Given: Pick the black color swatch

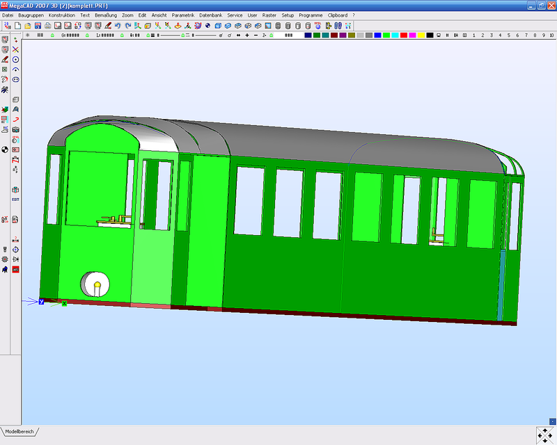Looking at the screenshot, I should pyautogui.click(x=430, y=35).
